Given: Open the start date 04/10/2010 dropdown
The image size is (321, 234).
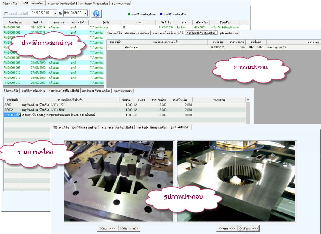Looking at the screenshot, I should [55, 13].
